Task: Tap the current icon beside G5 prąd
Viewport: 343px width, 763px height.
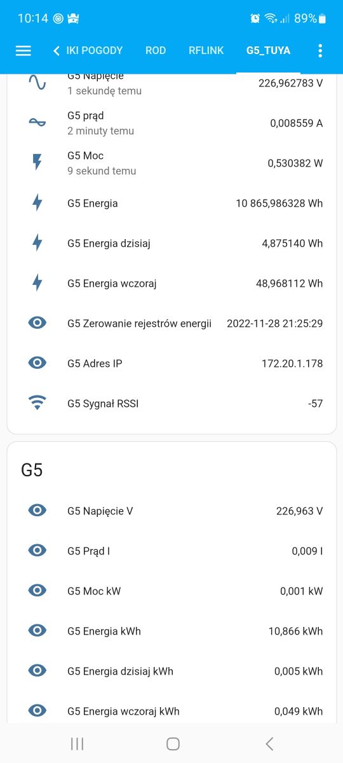Action: (37, 123)
